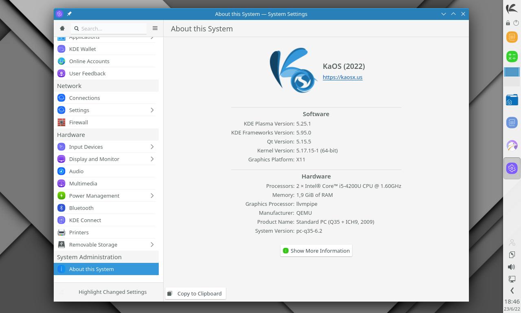Click the network tray icon

512,279
